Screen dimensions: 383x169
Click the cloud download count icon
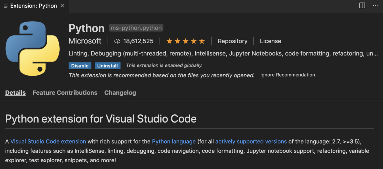(x=117, y=41)
